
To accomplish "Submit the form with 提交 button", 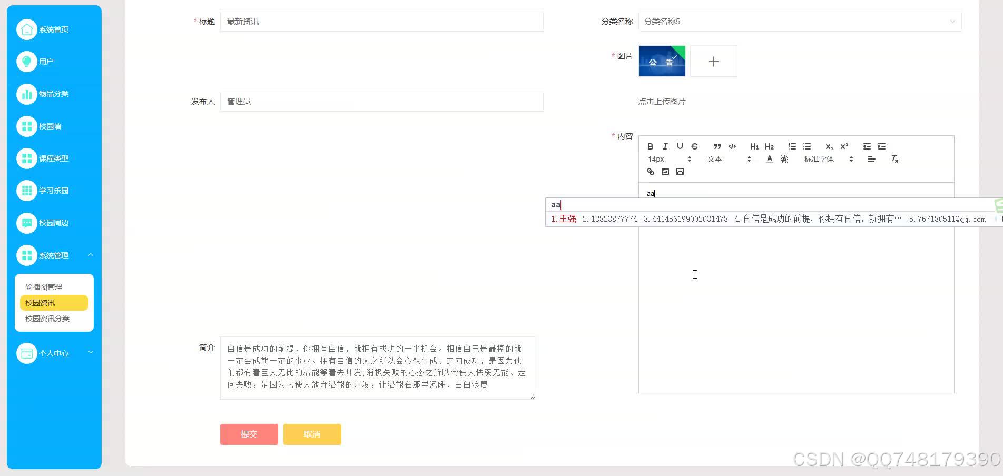I will pyautogui.click(x=249, y=434).
